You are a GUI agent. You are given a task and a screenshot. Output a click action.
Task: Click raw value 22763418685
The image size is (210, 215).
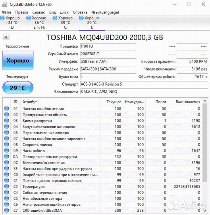187,186
